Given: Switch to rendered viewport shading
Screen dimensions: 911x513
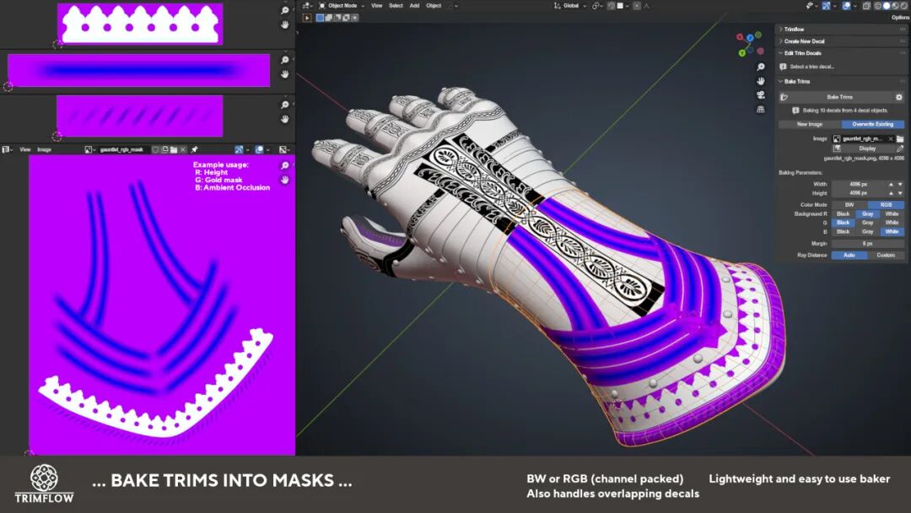Looking at the screenshot, I should 904,6.
